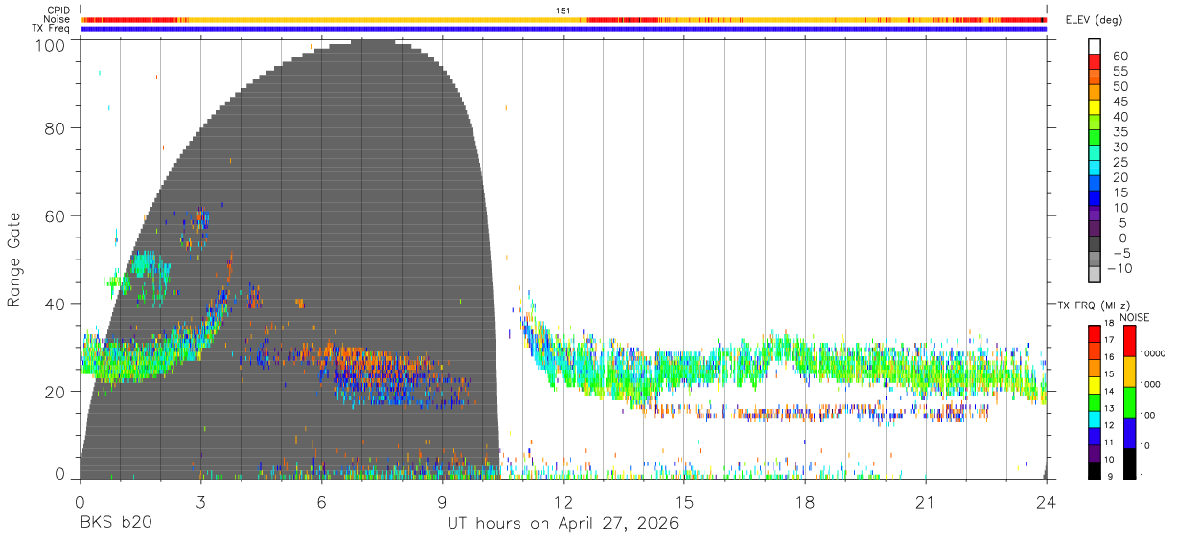
Task: Click the Noise row label
Action: (57, 19)
